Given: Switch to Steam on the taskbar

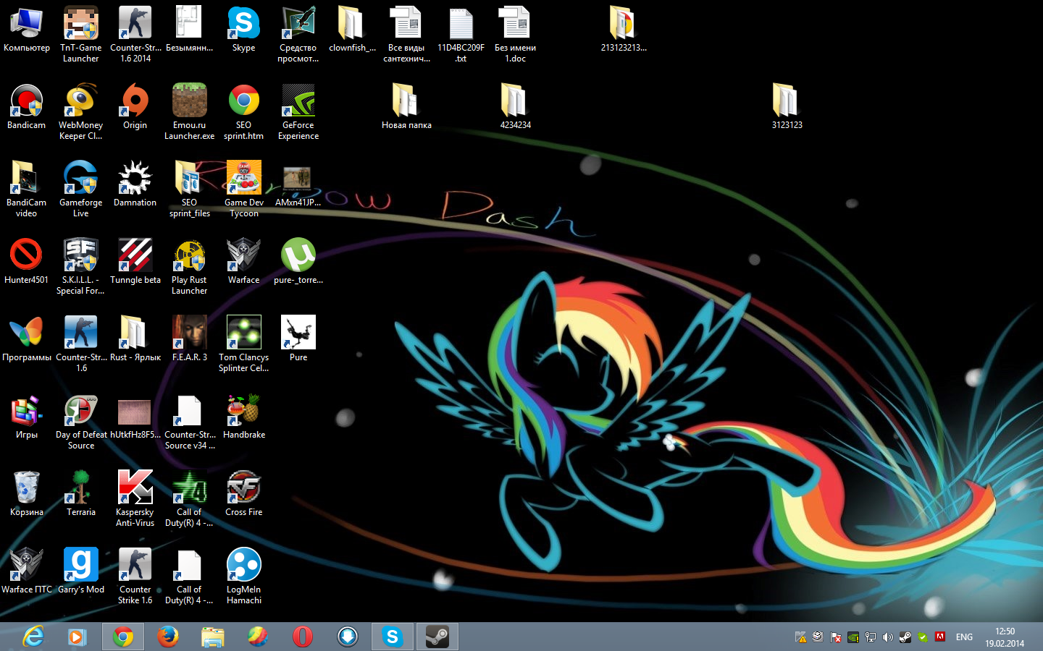Looking at the screenshot, I should (x=437, y=637).
